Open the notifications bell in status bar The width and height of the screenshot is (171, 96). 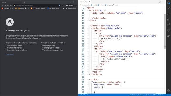pyautogui.click(x=169, y=95)
